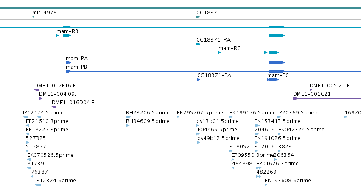The height and width of the screenshot is (187, 361).
Task: Select the DME1-016D04.F feature block
Action: coord(54,107)
